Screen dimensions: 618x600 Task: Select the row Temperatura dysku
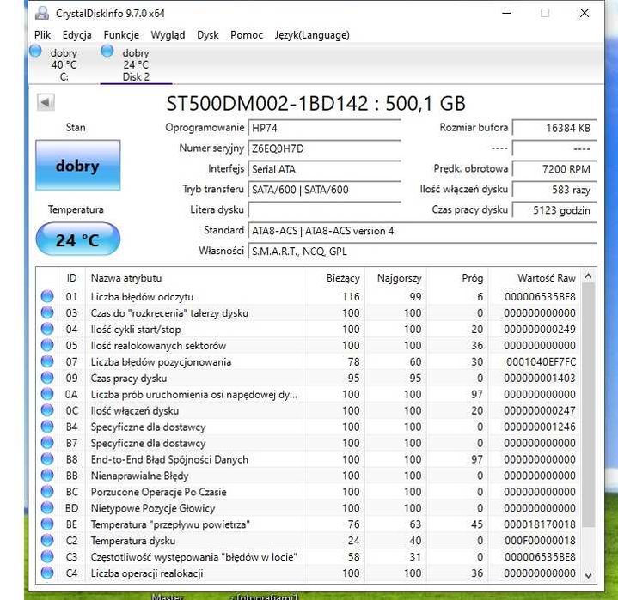click(309, 541)
